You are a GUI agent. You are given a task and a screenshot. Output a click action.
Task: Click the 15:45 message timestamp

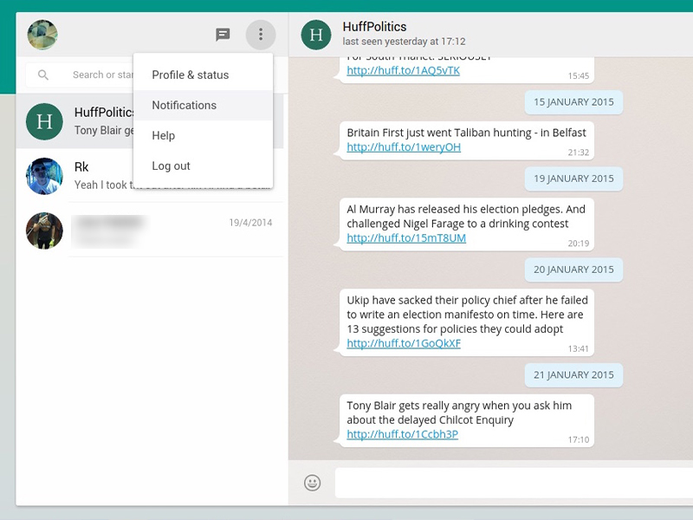[x=578, y=76]
